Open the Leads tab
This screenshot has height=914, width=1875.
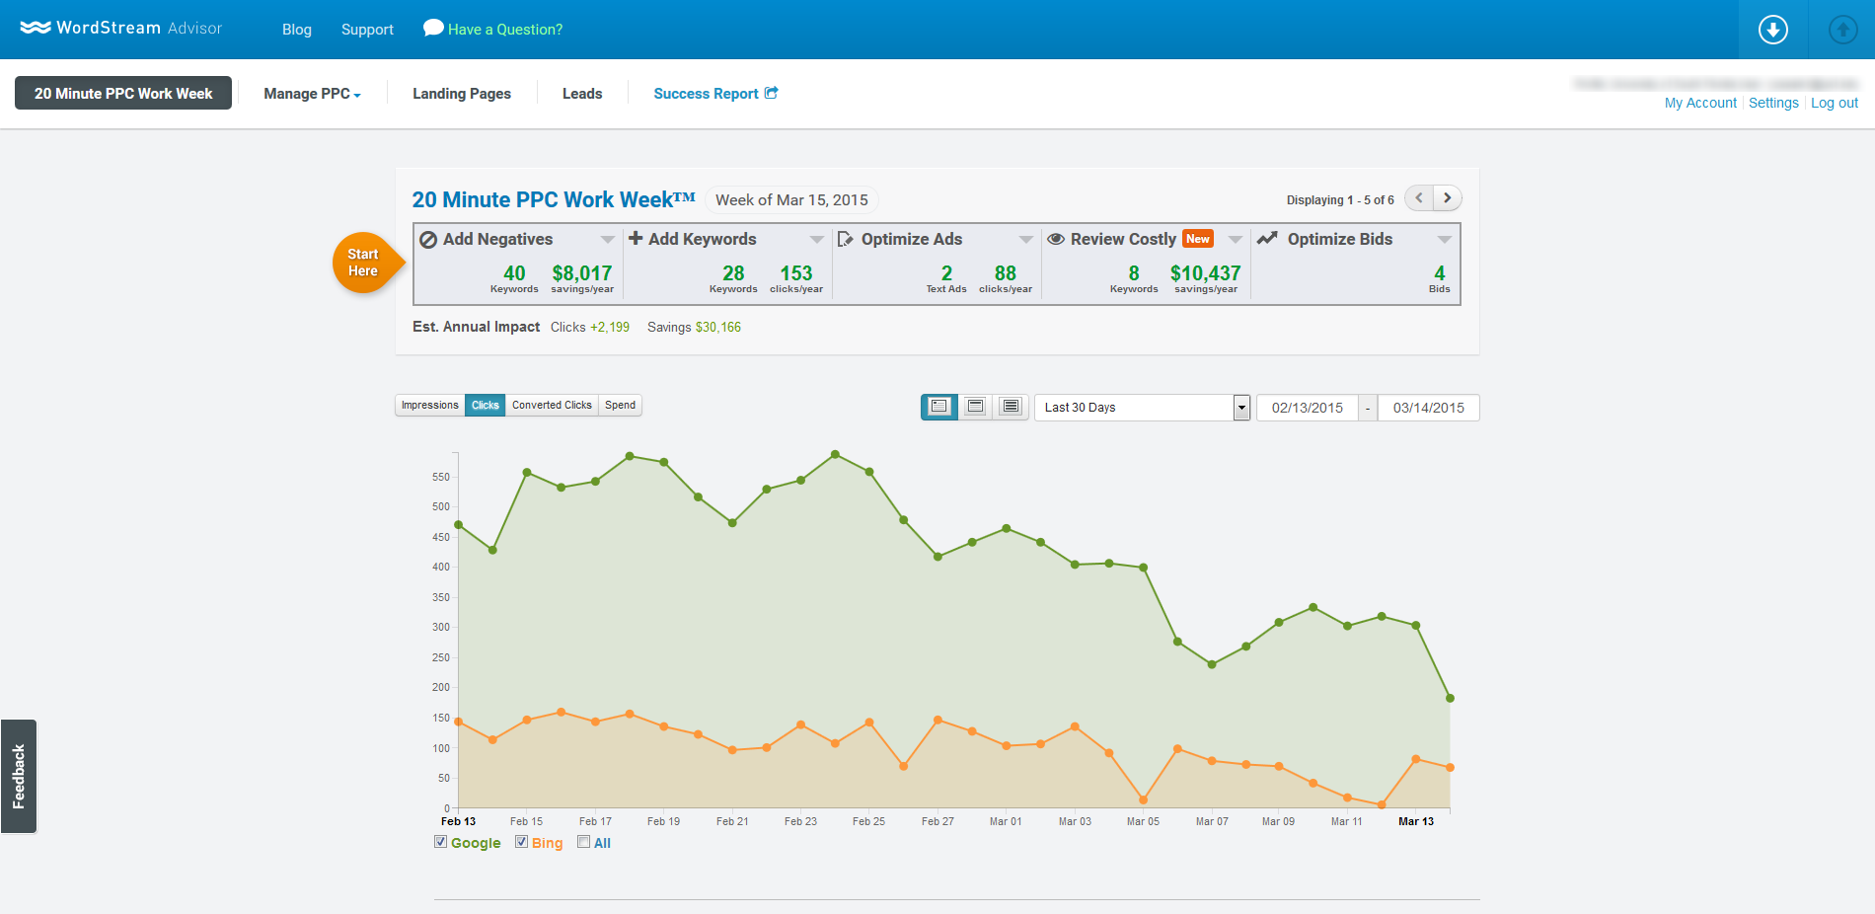(582, 93)
